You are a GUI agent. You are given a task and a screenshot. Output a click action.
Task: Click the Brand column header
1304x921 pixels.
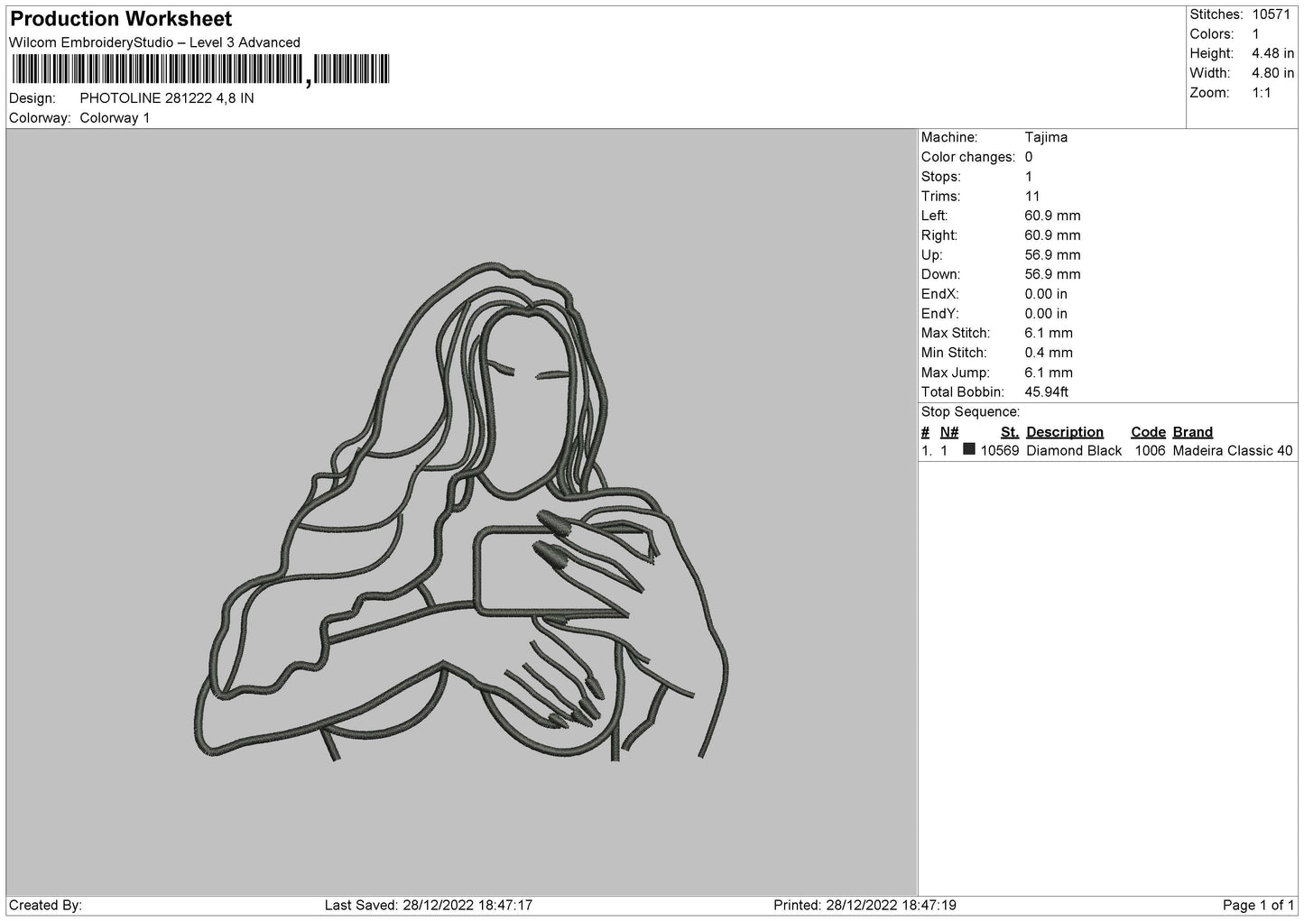pyautogui.click(x=1193, y=432)
